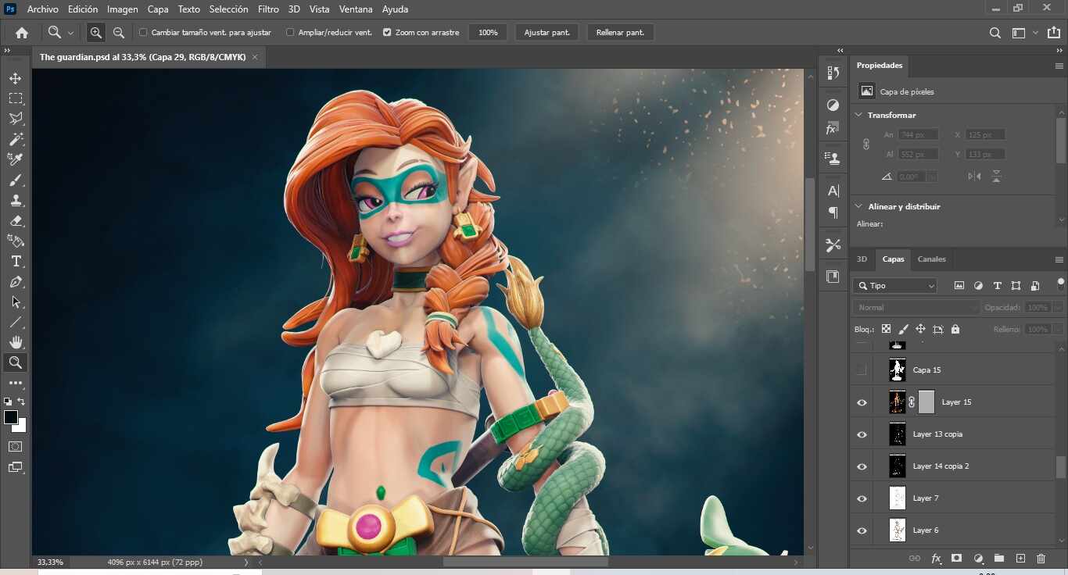Click the 'Rellenar pant.' button
This screenshot has height=575, width=1068.
(x=620, y=33)
